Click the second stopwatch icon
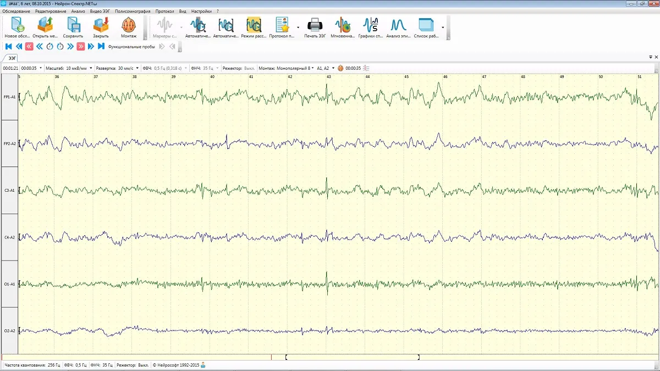 pos(60,47)
